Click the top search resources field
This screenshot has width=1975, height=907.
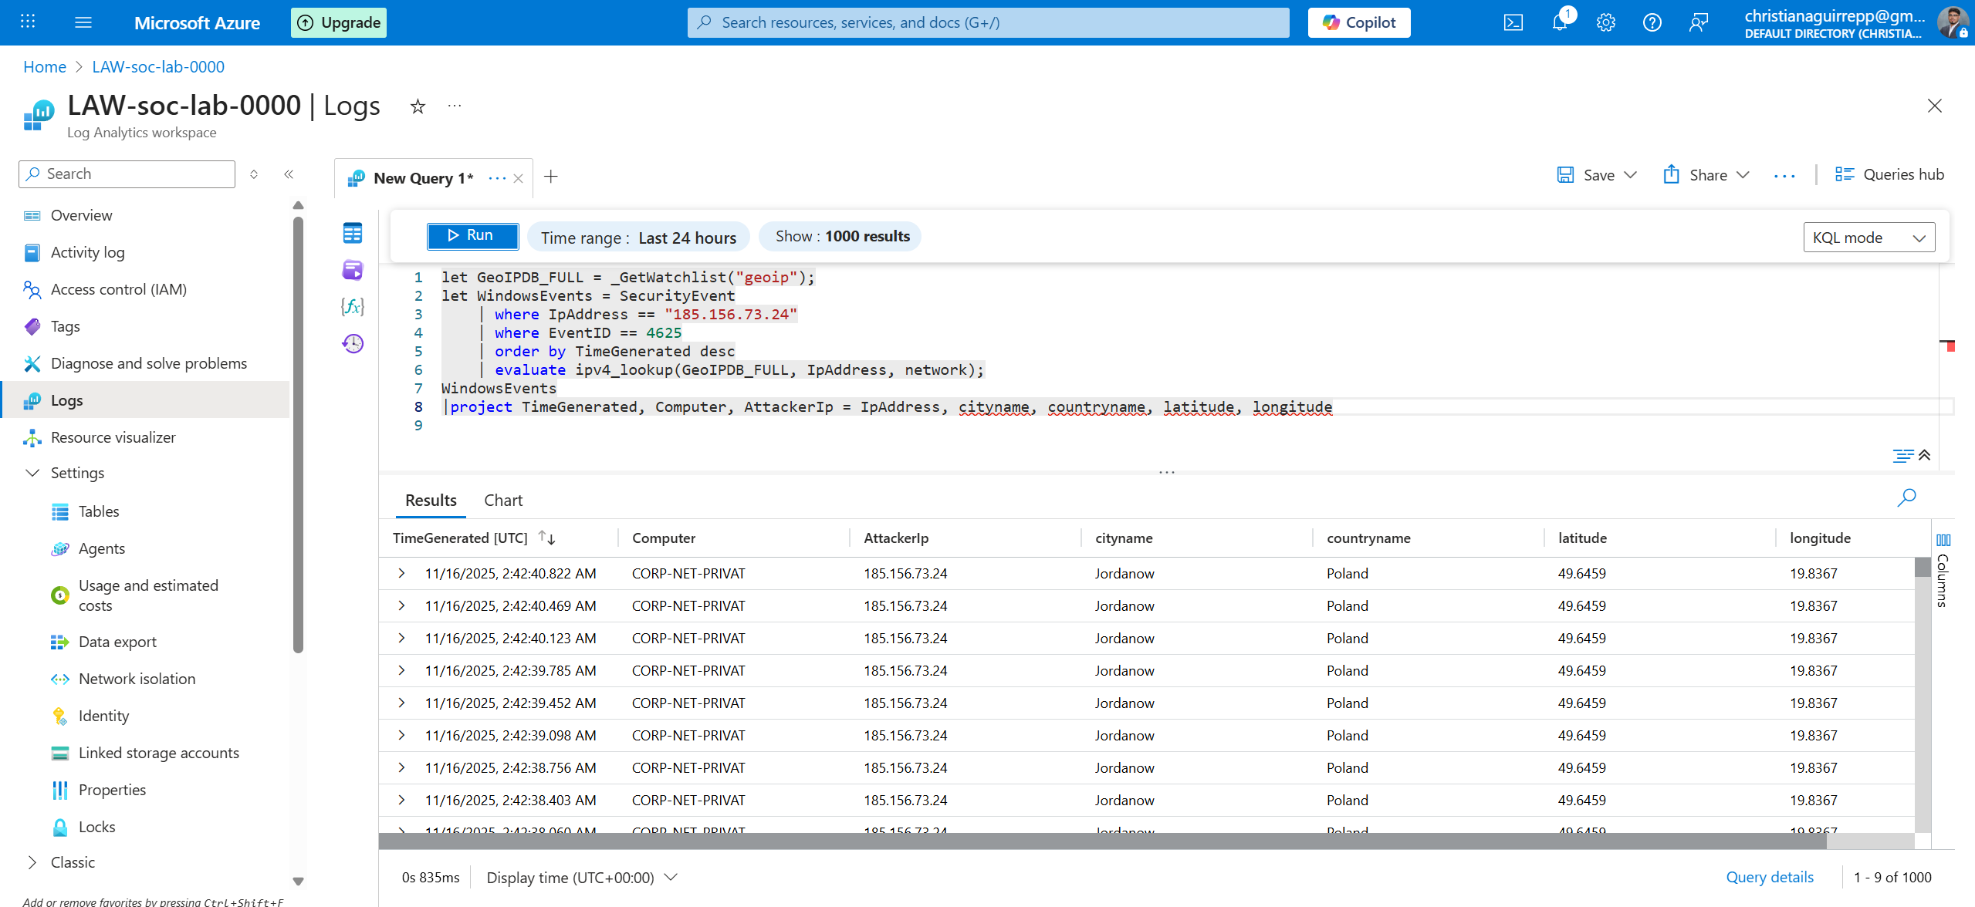988,22
